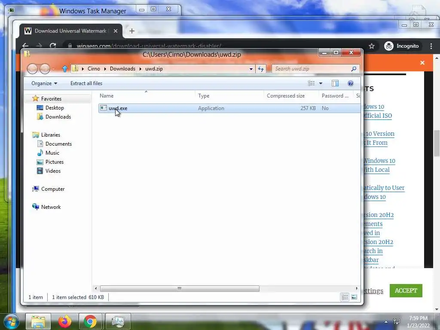Expand the address bar history dropdown
This screenshot has height=330, width=440.
coord(251,69)
